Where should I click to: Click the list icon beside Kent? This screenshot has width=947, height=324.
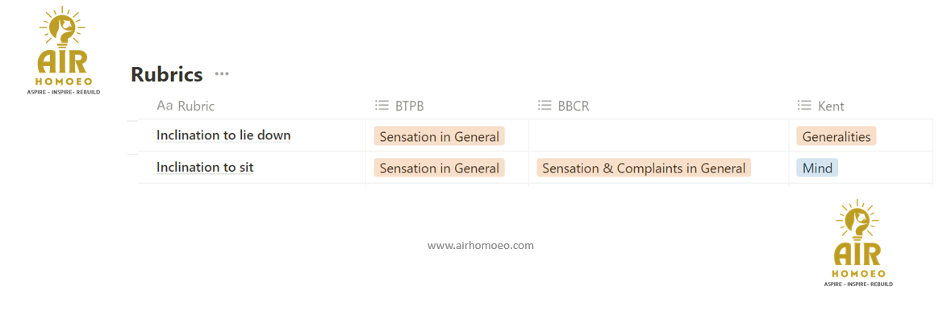[804, 106]
